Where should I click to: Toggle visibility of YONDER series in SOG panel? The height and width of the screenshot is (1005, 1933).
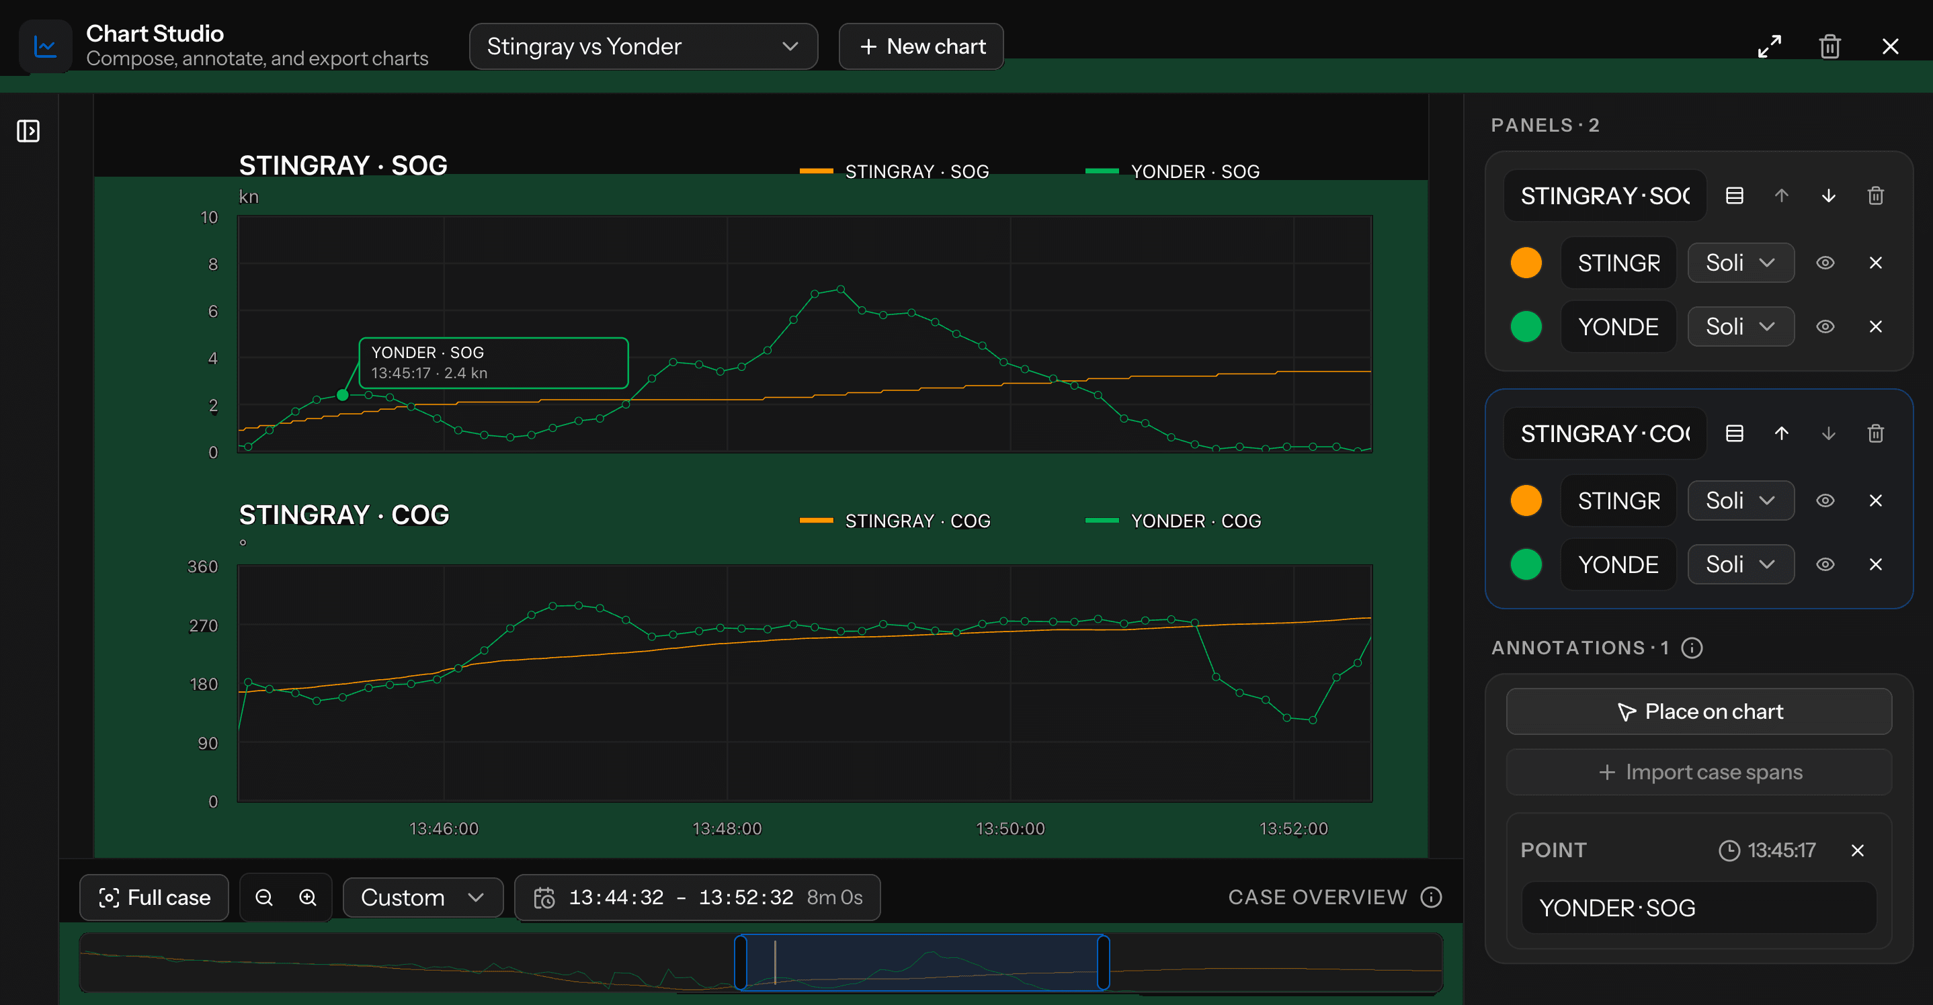[1825, 327]
